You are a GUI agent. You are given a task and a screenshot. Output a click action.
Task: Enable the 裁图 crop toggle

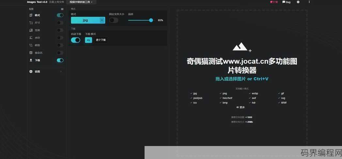pos(60,45)
